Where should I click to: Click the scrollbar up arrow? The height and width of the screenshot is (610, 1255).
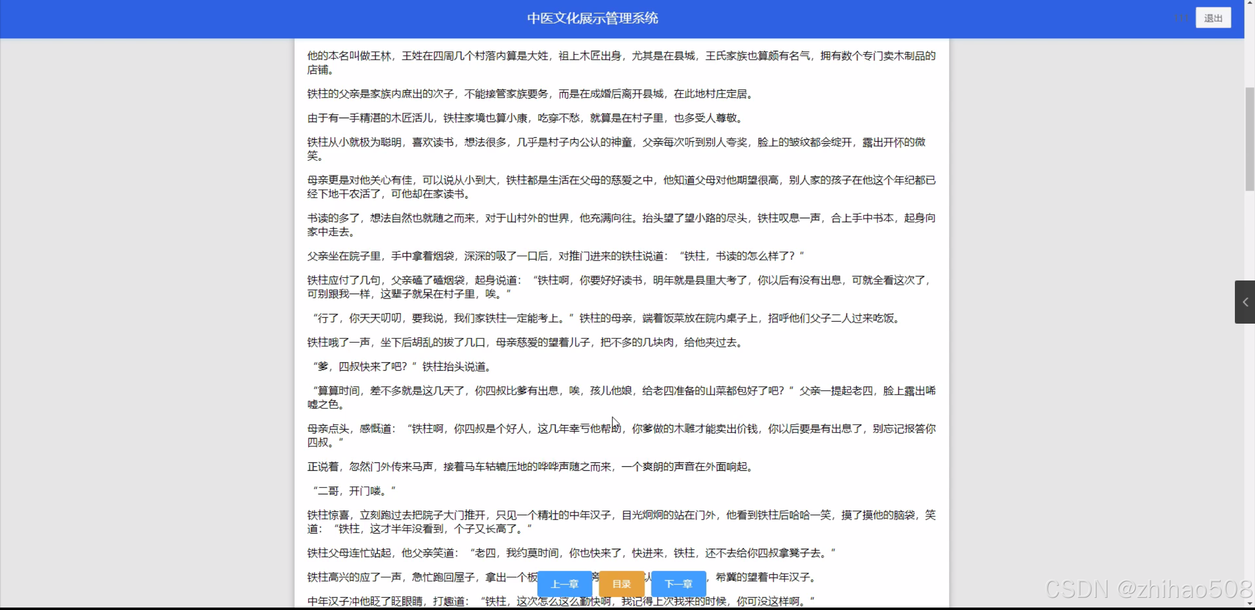pos(1250,3)
